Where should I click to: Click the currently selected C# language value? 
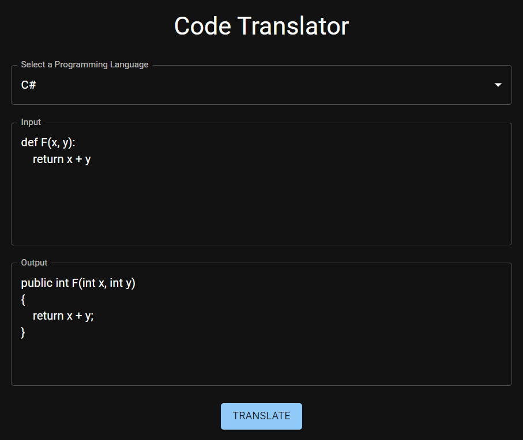27,85
